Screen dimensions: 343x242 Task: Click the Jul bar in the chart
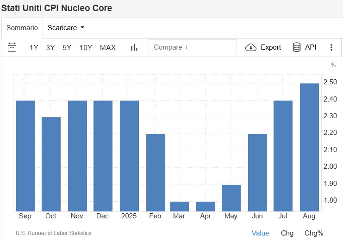tap(283, 156)
